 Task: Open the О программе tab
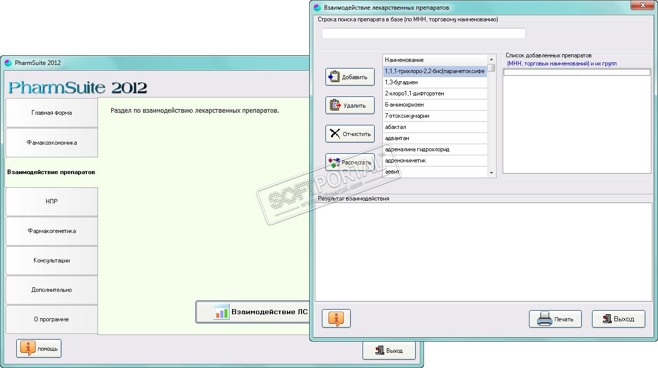[51, 319]
